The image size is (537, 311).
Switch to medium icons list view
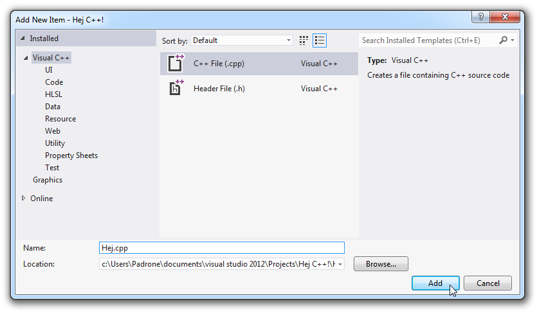[x=320, y=40]
